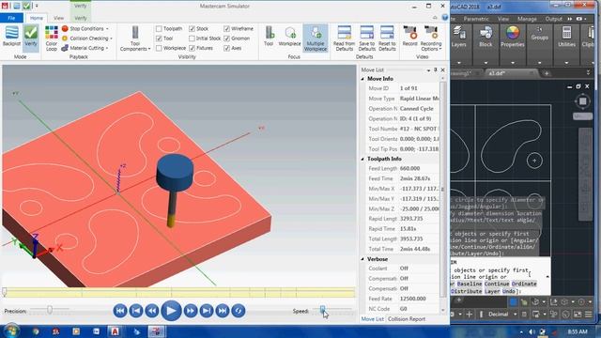Switch to Backplot mode
Image resolution: width=601 pixels, height=338 pixels.
tap(11, 36)
